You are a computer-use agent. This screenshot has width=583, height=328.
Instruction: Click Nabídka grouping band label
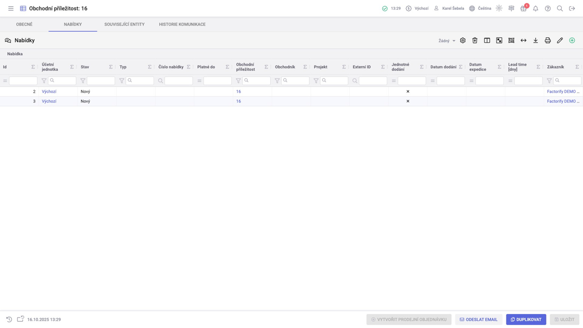(15, 54)
